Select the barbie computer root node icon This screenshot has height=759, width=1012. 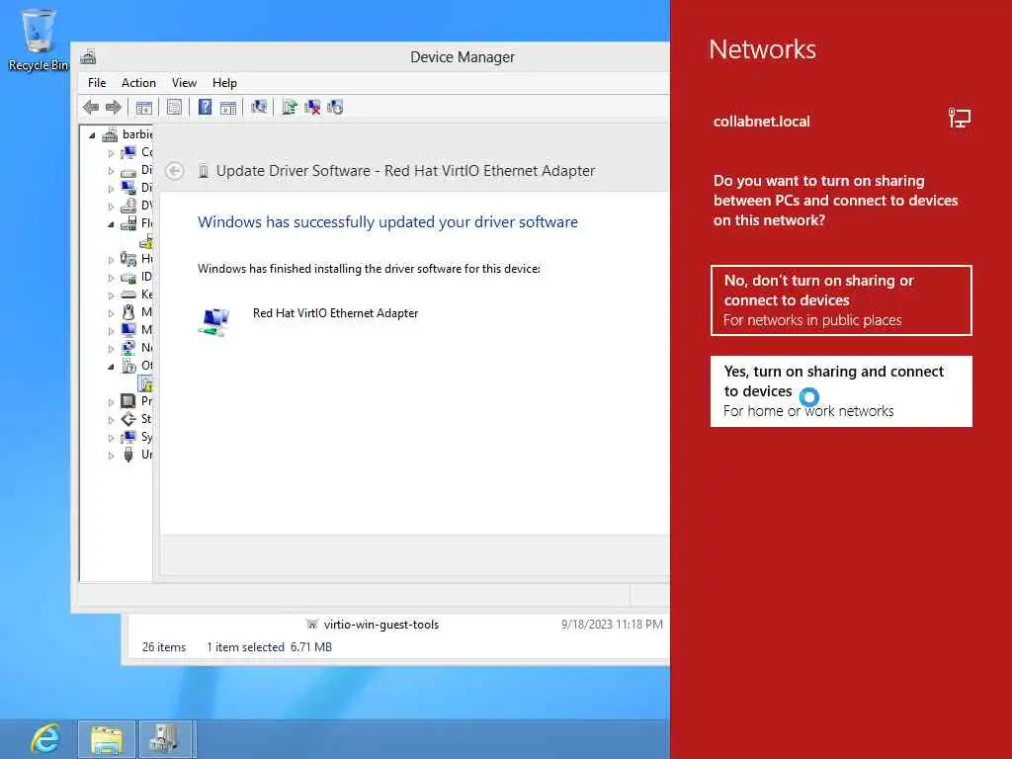111,134
